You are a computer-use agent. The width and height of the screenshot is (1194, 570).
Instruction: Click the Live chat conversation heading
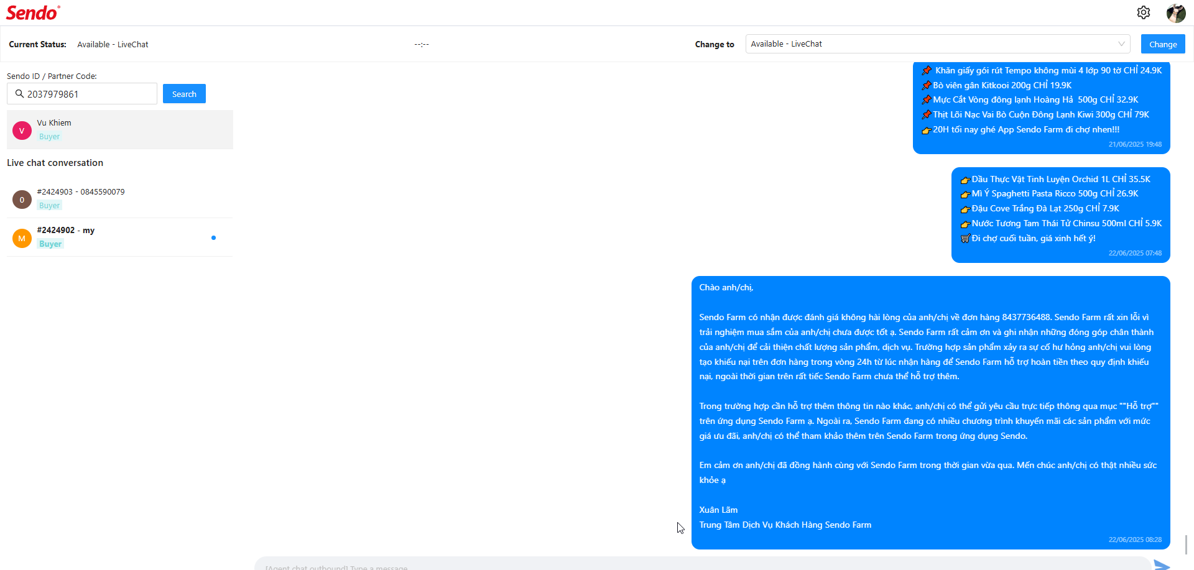tap(55, 163)
